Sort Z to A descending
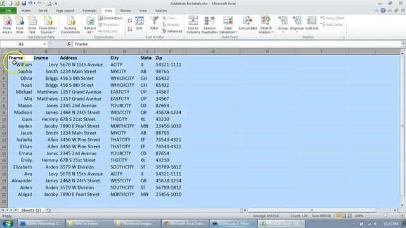Screen dimensions: 406x228 (x=129, y=29)
